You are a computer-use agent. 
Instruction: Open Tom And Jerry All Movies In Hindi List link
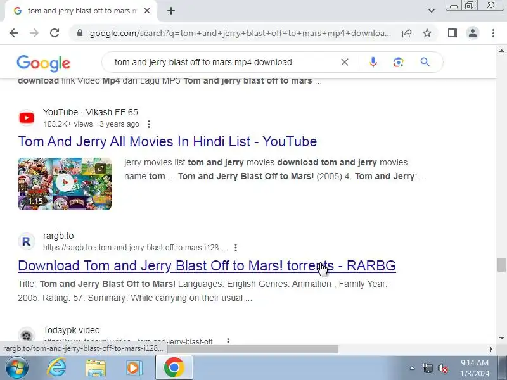pyautogui.click(x=167, y=141)
